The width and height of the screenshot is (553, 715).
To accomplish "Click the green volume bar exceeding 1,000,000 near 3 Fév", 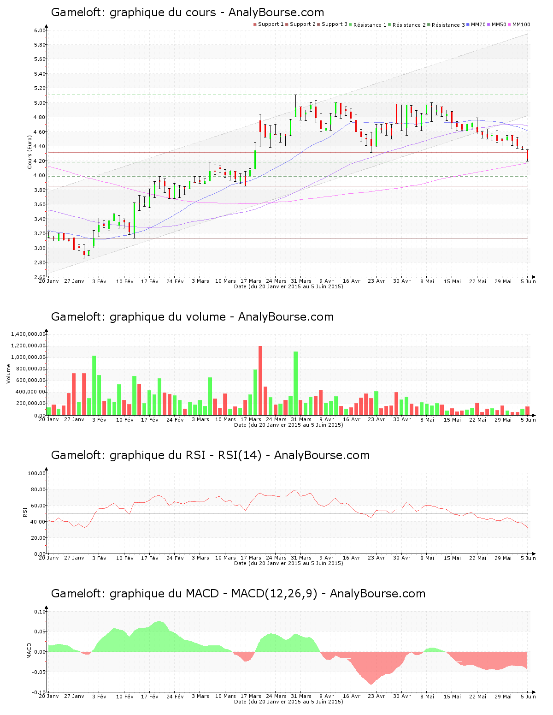I will pos(94,386).
